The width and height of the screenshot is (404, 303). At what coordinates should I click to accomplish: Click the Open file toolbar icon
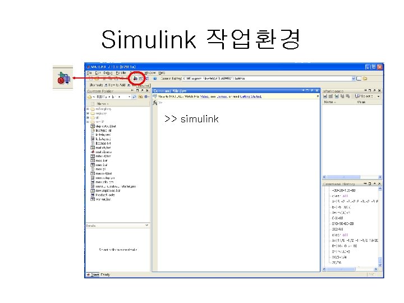point(97,79)
